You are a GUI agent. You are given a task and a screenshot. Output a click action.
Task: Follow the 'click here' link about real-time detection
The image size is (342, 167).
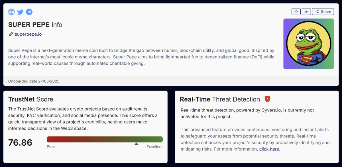270,149
